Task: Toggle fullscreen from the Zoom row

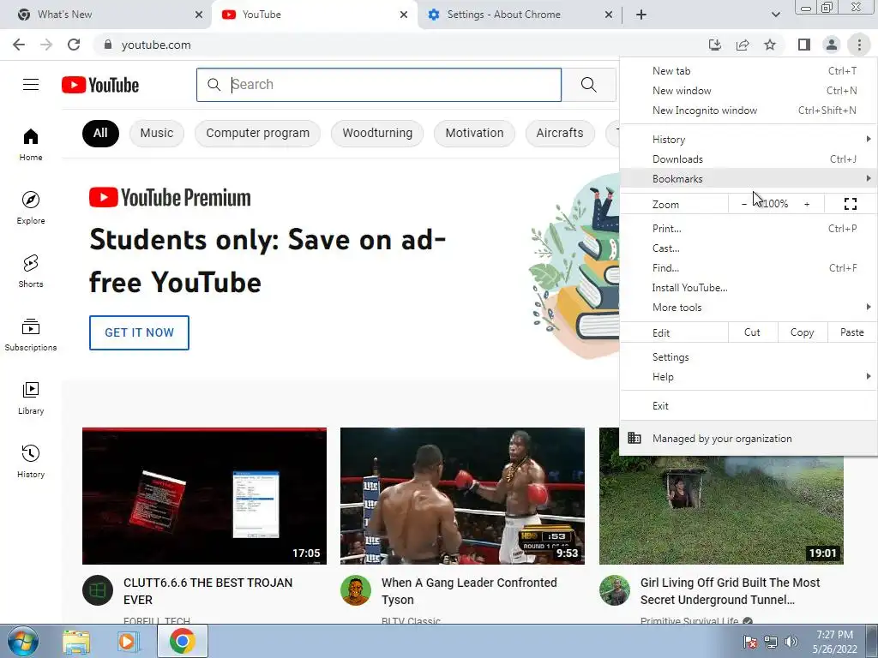Action: click(x=850, y=204)
